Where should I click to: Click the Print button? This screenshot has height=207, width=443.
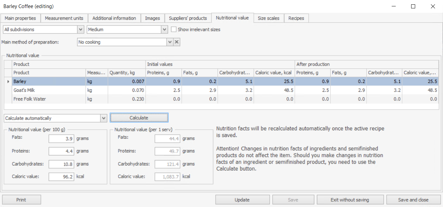click(x=21, y=200)
